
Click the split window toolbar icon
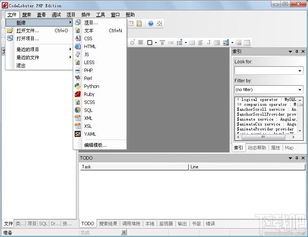pos(131,24)
